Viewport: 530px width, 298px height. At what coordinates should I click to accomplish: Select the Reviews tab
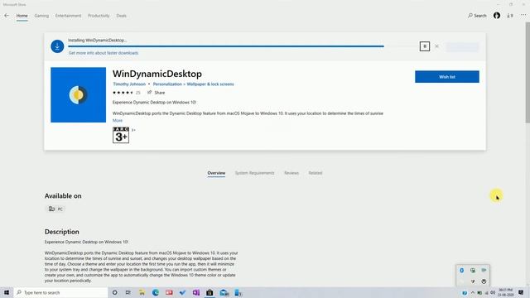tap(291, 173)
